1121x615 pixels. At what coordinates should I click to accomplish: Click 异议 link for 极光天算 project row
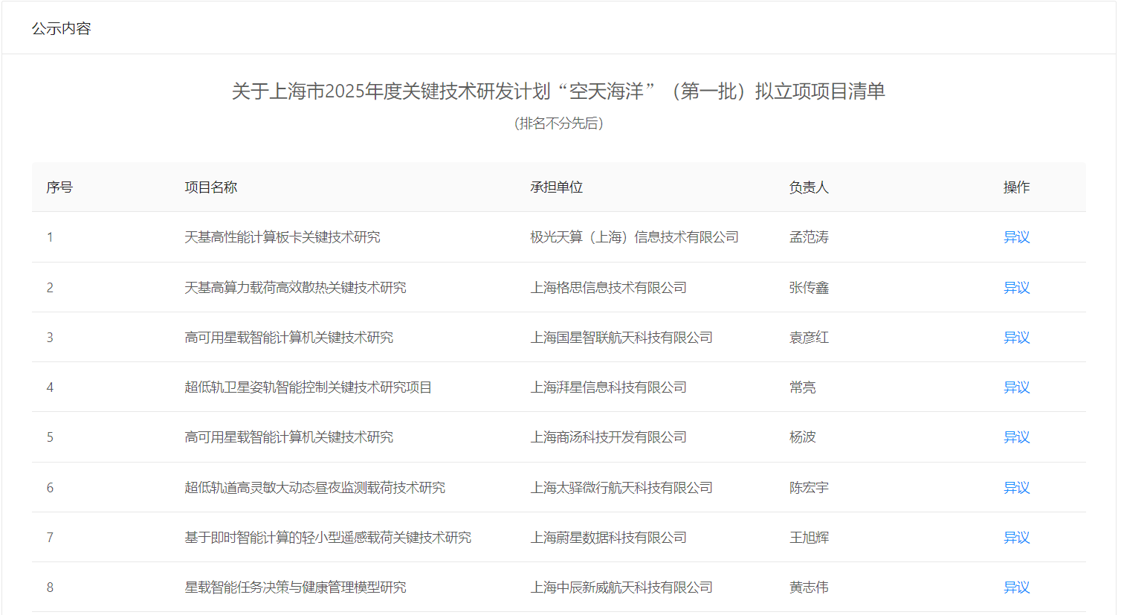pyautogui.click(x=1016, y=237)
